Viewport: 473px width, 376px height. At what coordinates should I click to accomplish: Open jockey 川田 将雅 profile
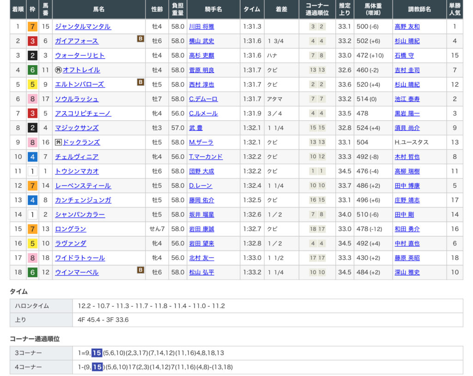(x=201, y=27)
